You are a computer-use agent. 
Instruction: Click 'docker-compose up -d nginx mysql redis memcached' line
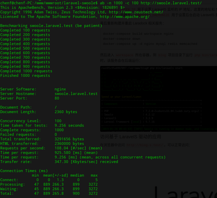coord(150,44)
